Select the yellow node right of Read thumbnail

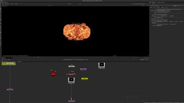[x=85, y=79]
